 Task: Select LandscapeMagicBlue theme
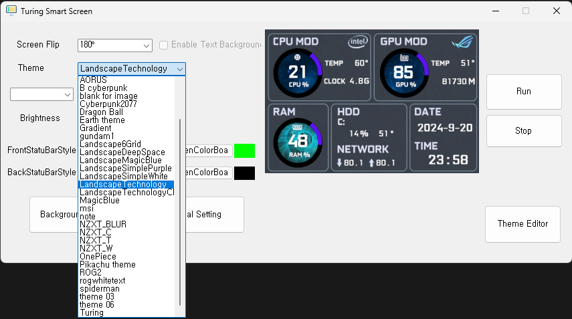point(126,160)
